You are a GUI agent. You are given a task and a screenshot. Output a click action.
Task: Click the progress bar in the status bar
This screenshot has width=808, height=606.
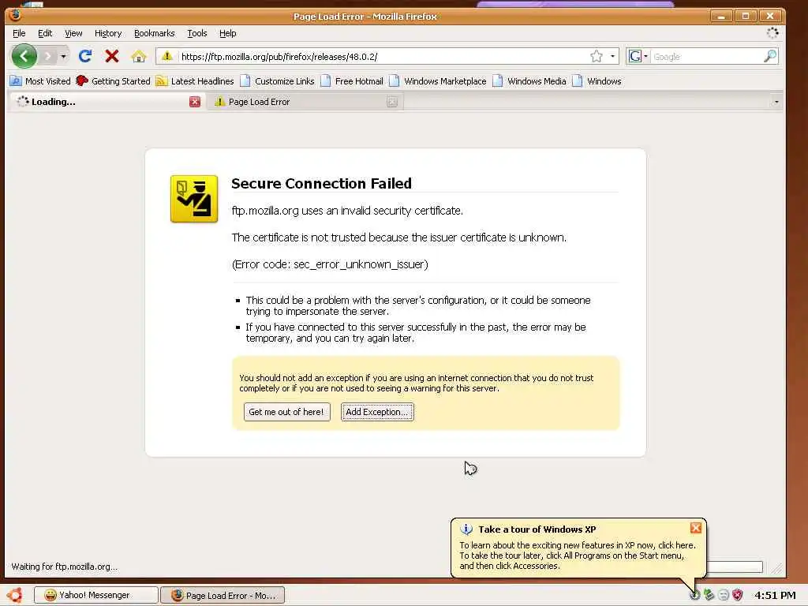[735, 567]
